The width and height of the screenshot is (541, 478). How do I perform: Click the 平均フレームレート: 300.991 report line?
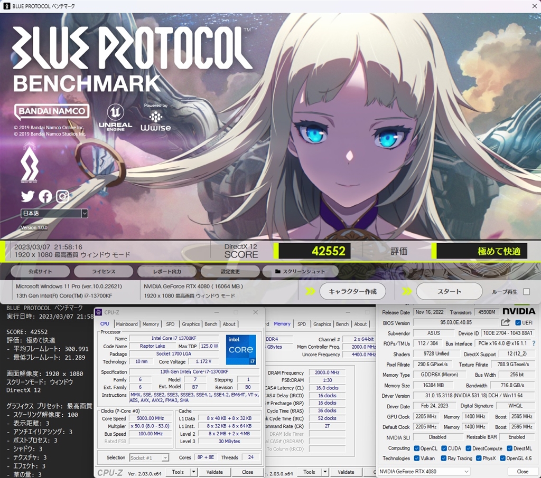[48, 349]
